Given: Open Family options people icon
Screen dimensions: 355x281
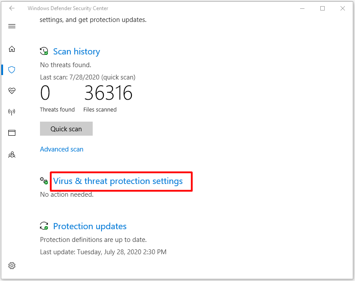Looking at the screenshot, I should (12, 155).
